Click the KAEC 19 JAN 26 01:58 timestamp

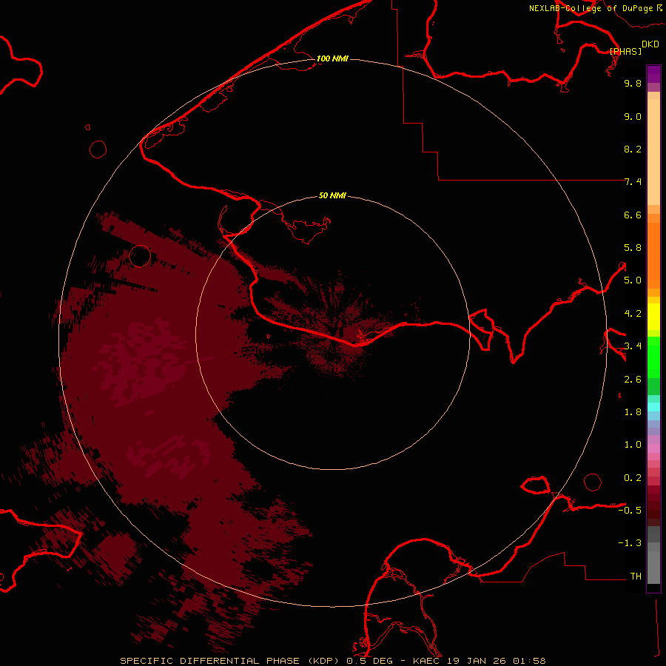tap(479, 661)
